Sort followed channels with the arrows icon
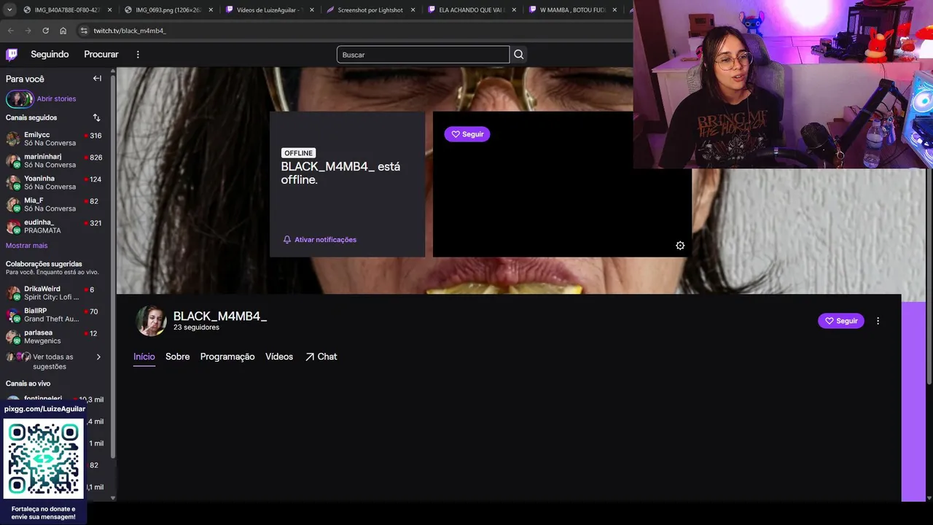Viewport: 933px width, 525px height. [x=96, y=117]
